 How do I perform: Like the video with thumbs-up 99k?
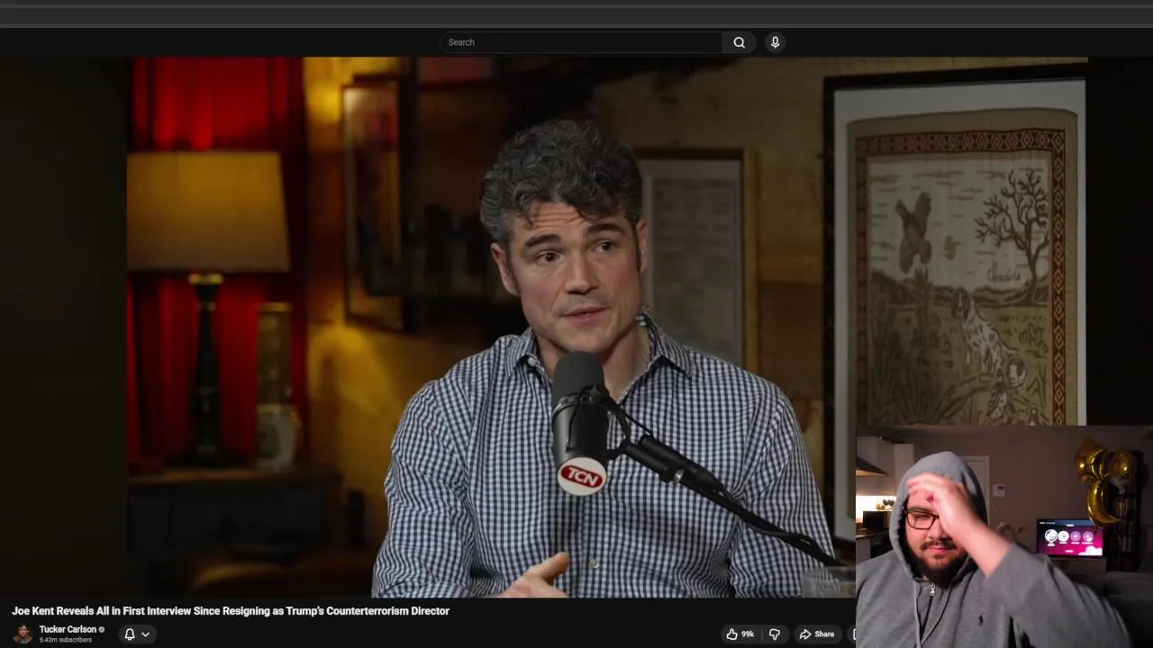point(740,634)
